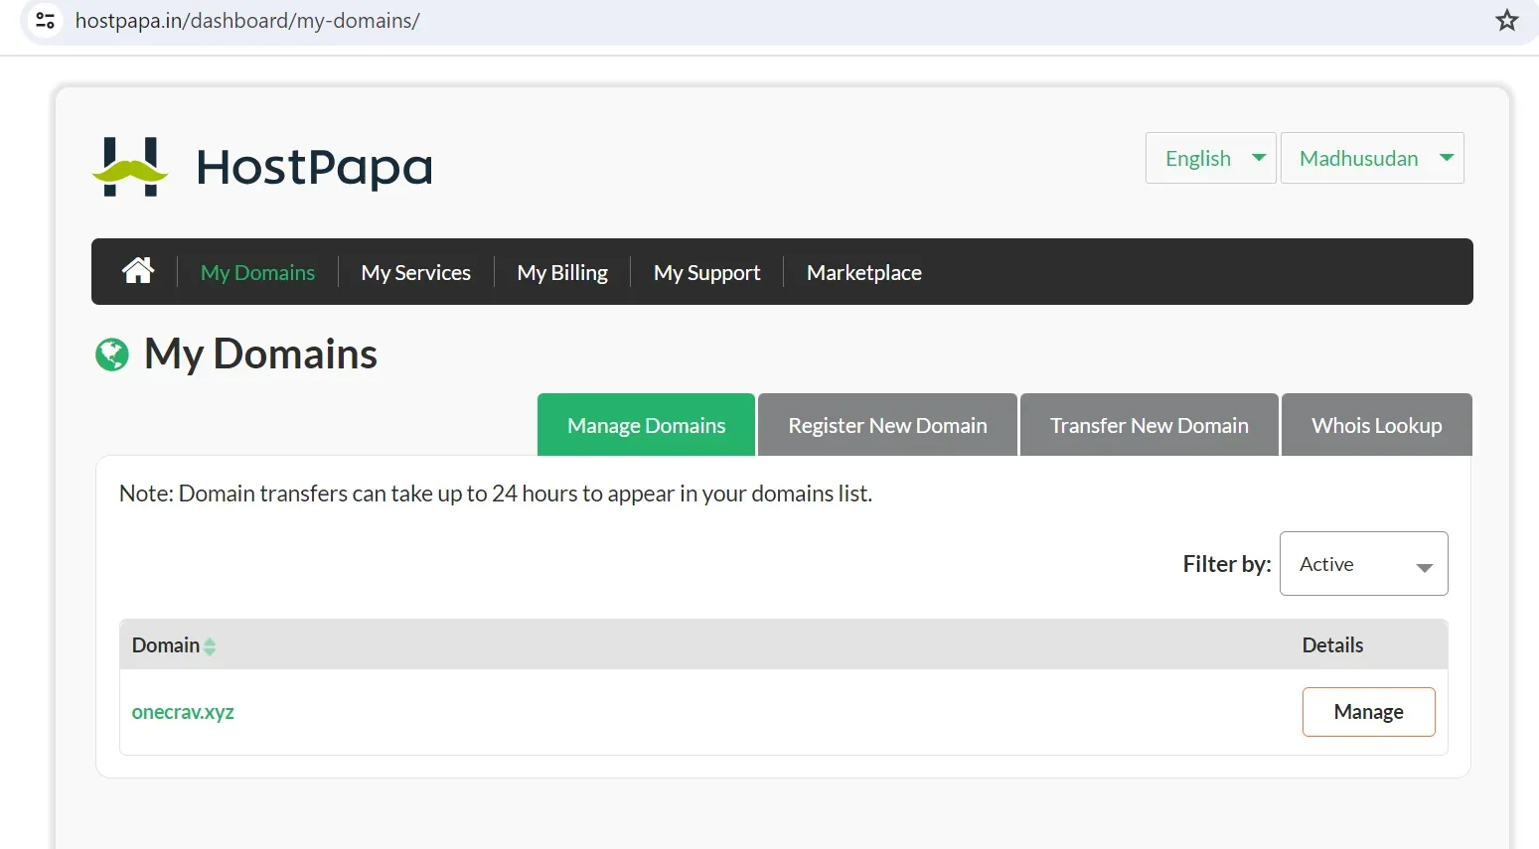The width and height of the screenshot is (1539, 849).
Task: Go to dashboard home via house icon
Action: (x=138, y=271)
